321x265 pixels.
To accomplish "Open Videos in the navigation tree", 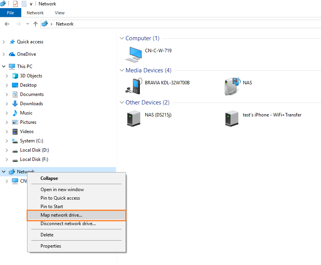I will 27,132.
